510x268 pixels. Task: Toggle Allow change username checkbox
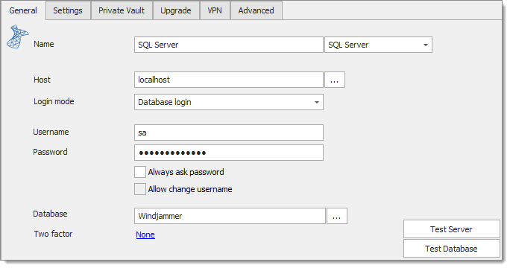[x=140, y=189]
